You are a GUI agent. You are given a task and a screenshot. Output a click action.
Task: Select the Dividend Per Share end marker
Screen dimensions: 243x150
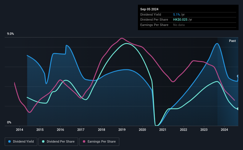238,109
